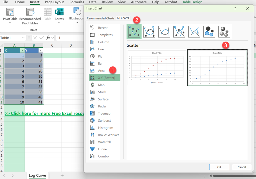Open the Waterfall chart category
This screenshot has width=256, height=179.
(x=103, y=142)
